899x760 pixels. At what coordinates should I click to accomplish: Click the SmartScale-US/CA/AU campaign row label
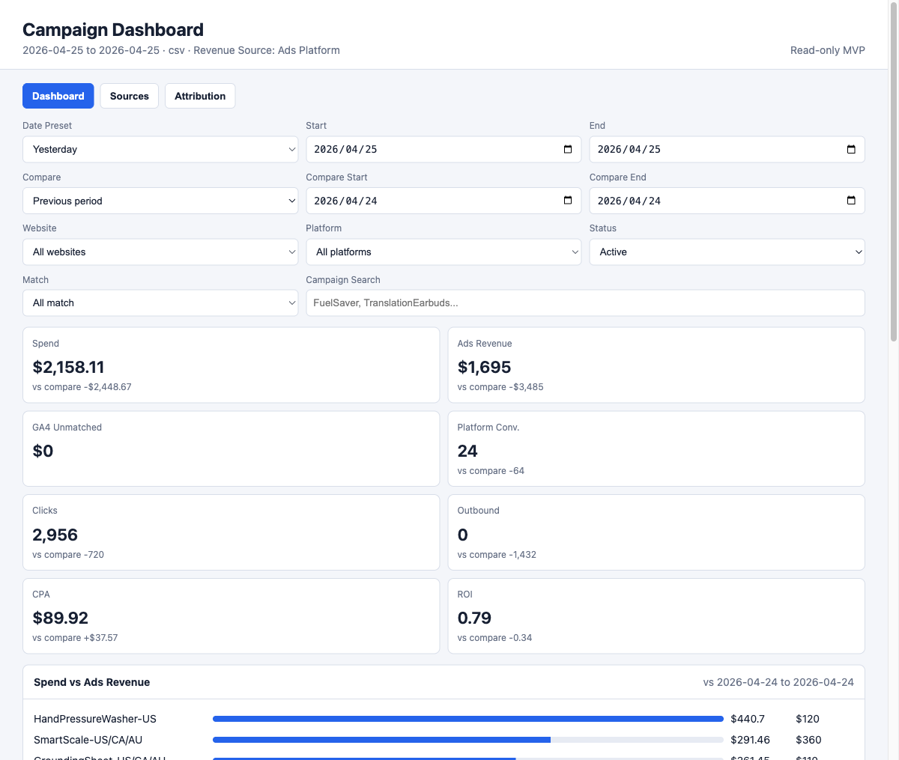click(x=88, y=740)
